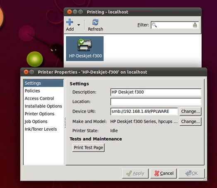This screenshot has width=217, height=188.
Task: Open the Job Options section
Action: tap(43, 122)
